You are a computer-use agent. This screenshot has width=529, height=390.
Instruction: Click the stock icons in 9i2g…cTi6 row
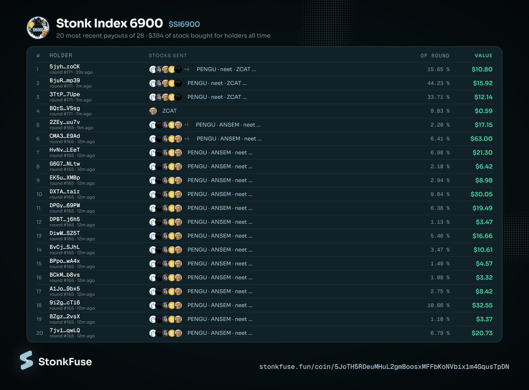click(x=165, y=305)
